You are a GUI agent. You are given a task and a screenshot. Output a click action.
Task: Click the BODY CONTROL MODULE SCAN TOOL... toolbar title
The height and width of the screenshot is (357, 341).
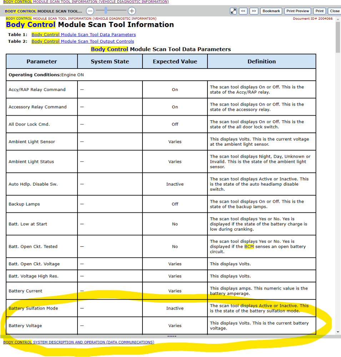point(43,11)
